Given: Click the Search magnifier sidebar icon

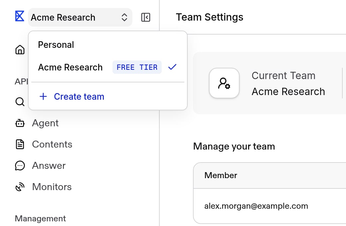Looking at the screenshot, I should pyautogui.click(x=20, y=102).
